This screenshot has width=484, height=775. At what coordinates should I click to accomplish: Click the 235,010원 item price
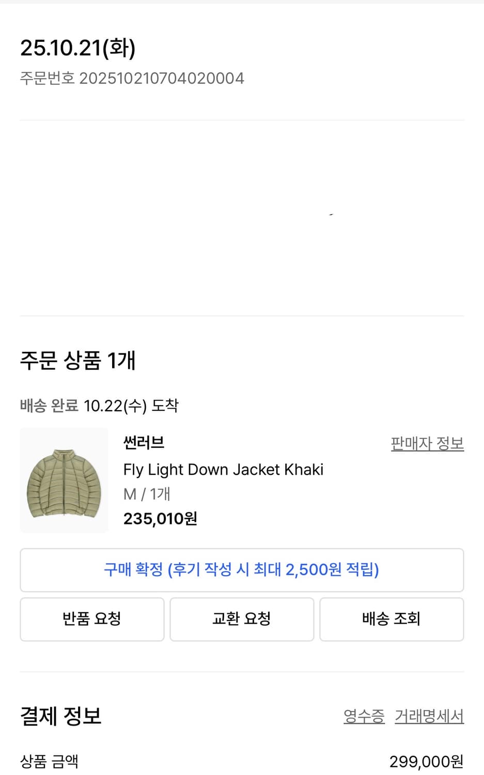[x=160, y=519]
